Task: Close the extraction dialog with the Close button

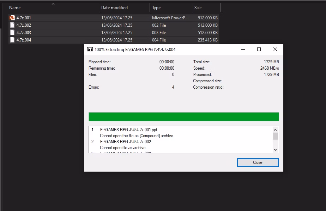Action: point(258,162)
